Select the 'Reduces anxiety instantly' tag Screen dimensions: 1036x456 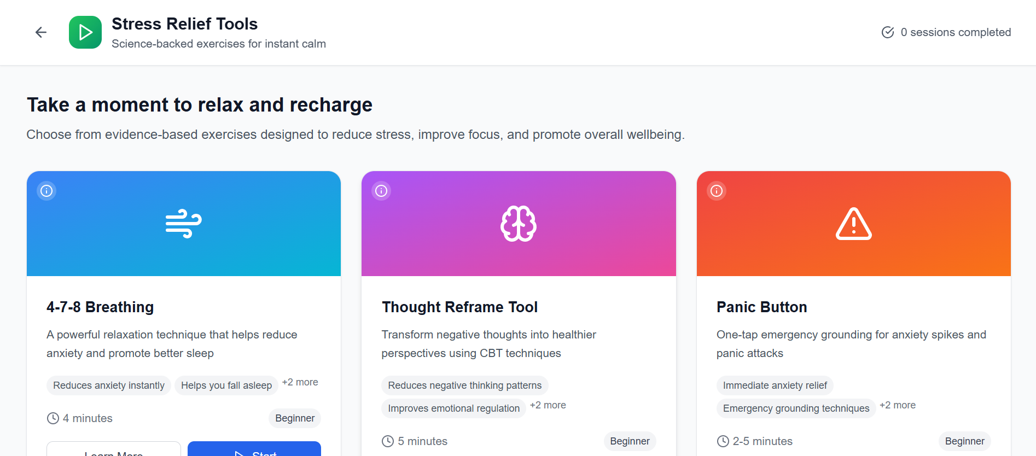[108, 385]
